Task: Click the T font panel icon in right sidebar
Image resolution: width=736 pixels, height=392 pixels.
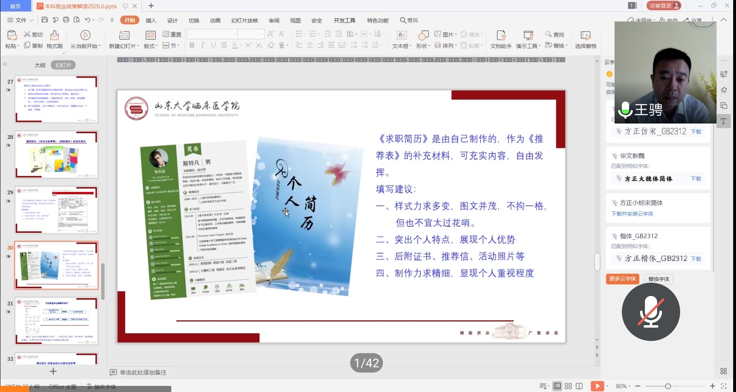Action: pyautogui.click(x=724, y=121)
